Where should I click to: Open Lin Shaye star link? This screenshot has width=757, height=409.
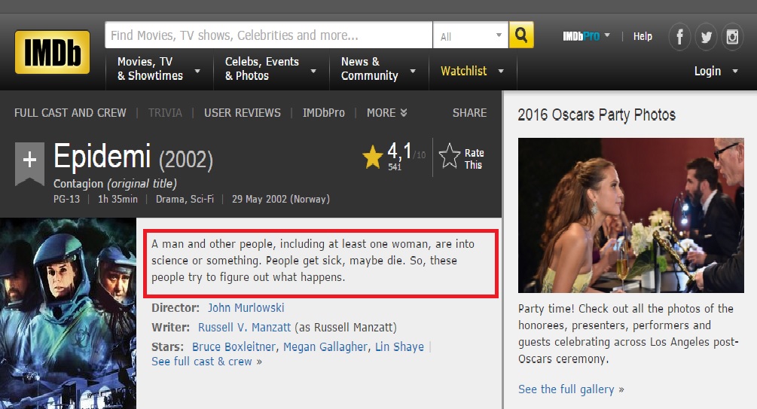point(399,346)
